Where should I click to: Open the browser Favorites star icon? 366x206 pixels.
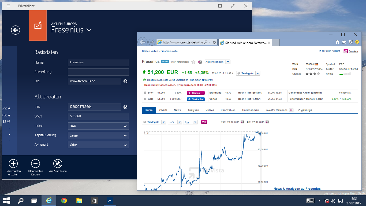point(344,42)
